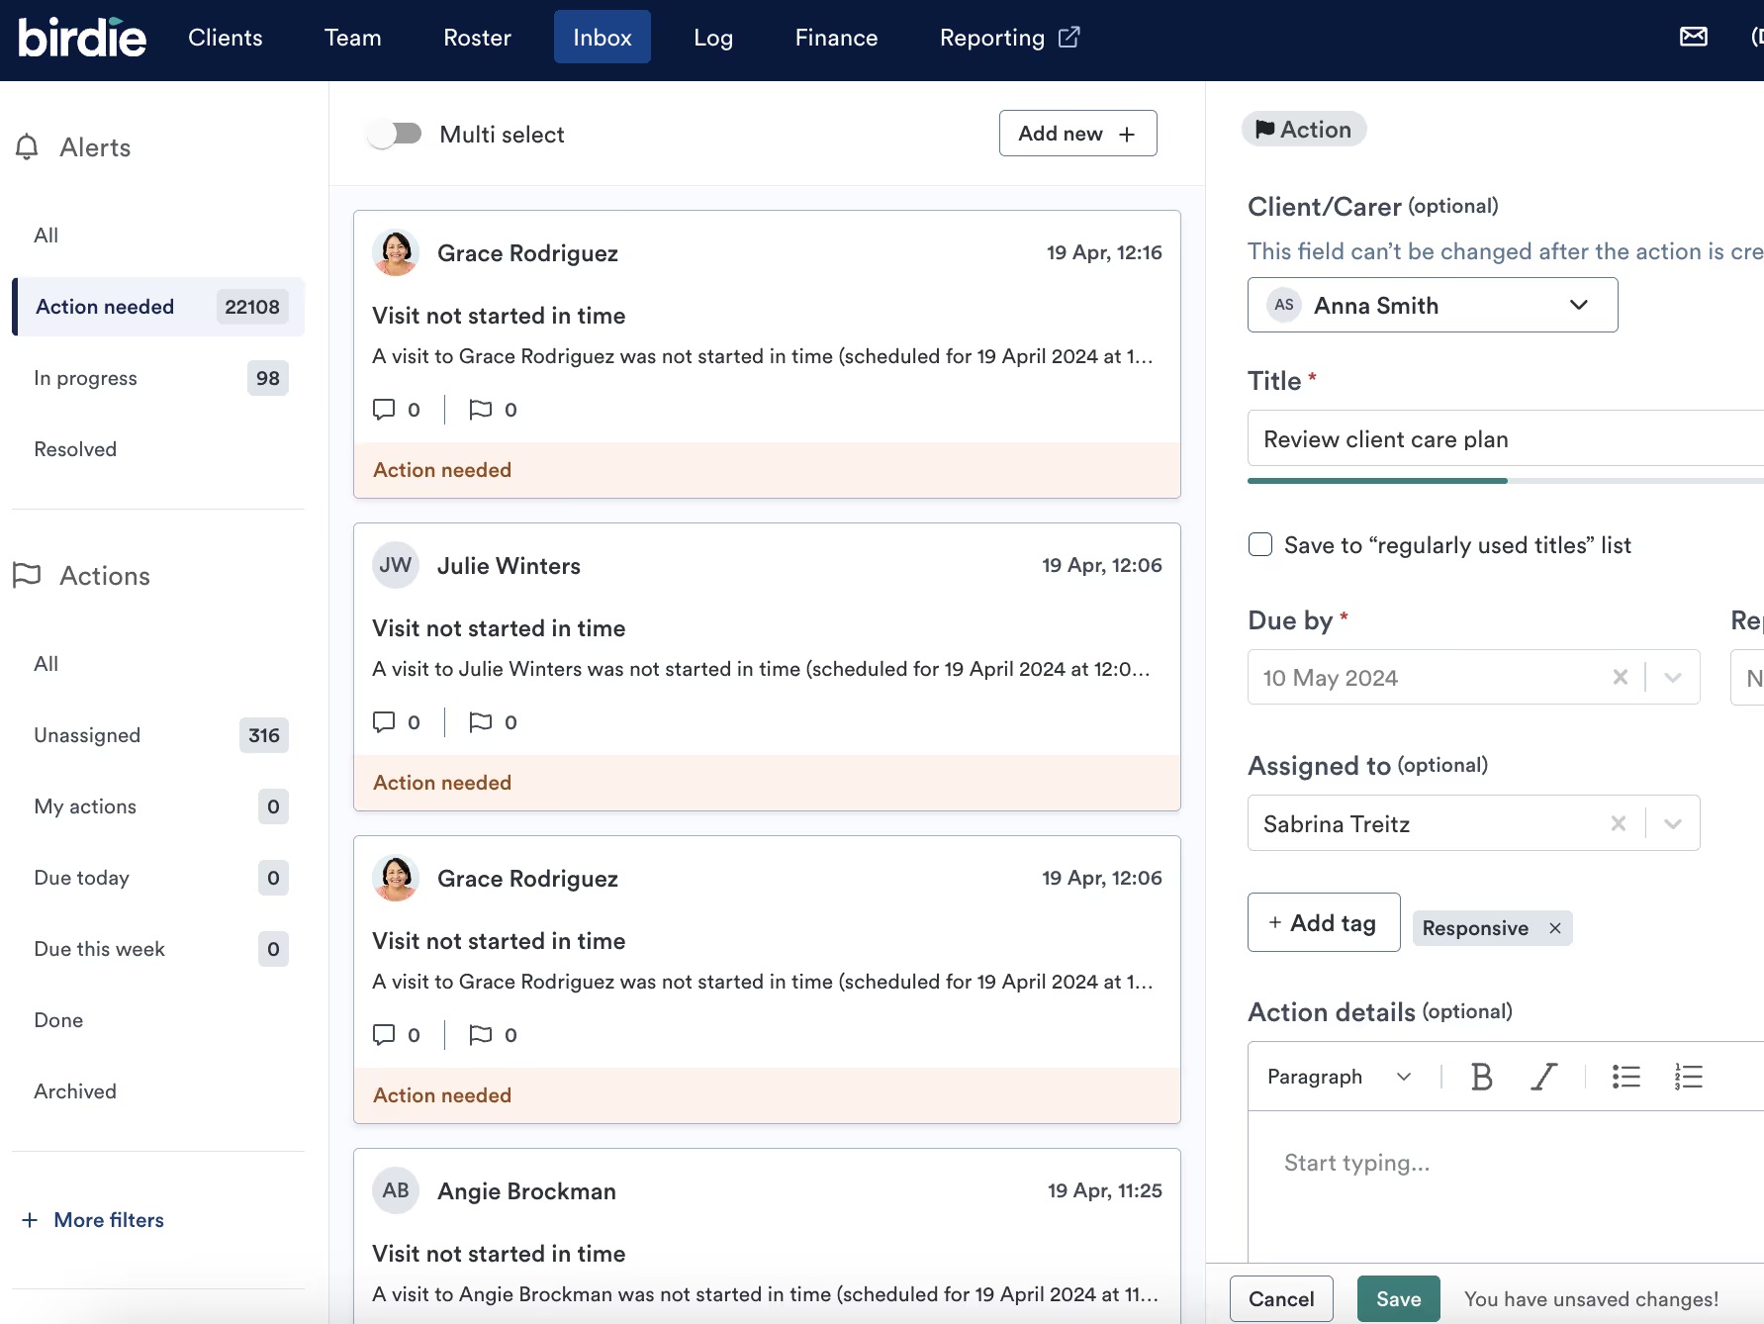Image resolution: width=1764 pixels, height=1324 pixels.
Task: Select the My actions filter
Action: point(158,806)
